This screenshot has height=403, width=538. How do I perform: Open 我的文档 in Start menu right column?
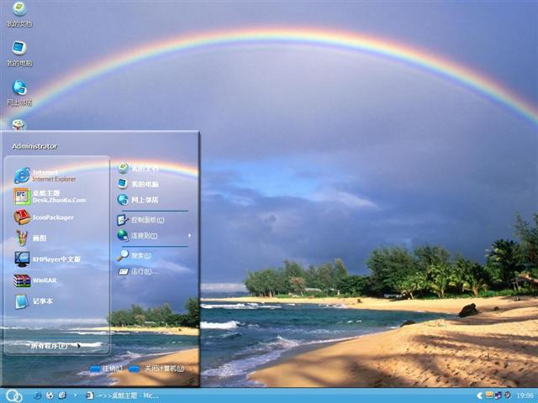138,168
